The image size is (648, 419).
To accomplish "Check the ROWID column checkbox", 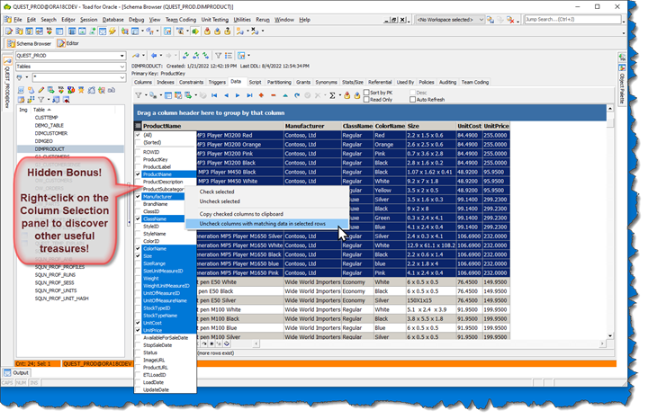I will click(138, 152).
